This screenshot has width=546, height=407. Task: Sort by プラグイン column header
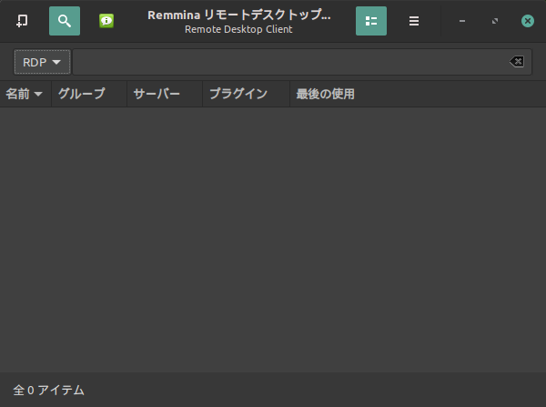click(x=247, y=94)
